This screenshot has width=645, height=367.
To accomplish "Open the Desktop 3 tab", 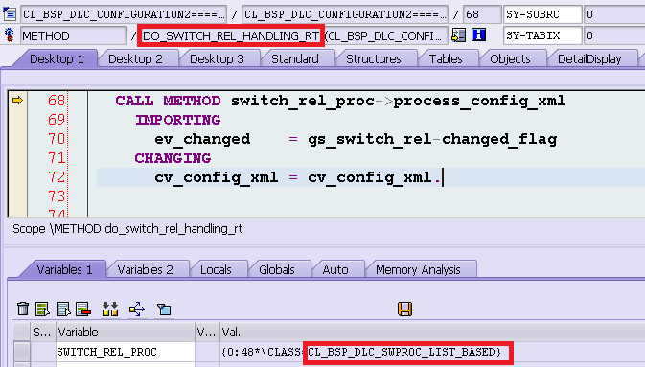I will point(217,58).
